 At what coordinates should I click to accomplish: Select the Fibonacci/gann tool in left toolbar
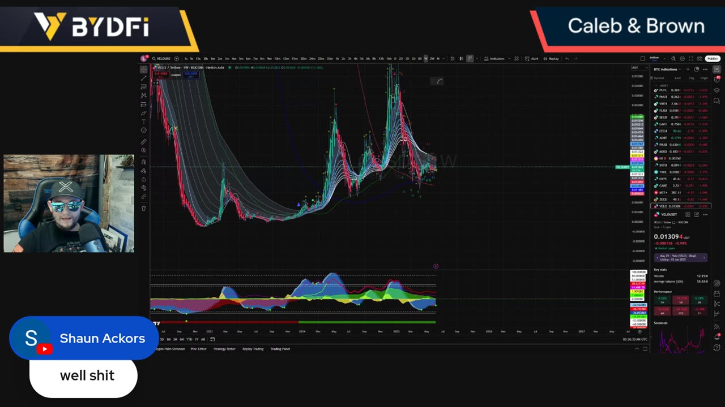143,86
